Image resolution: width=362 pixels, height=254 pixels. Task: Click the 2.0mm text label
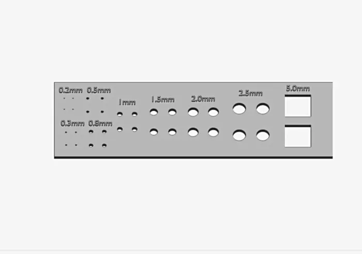pos(203,99)
